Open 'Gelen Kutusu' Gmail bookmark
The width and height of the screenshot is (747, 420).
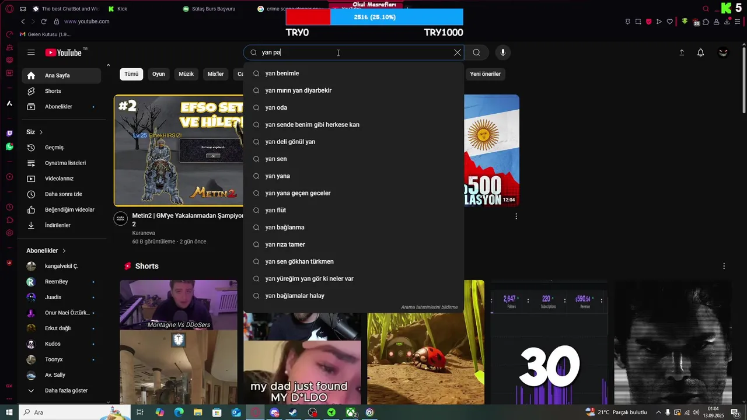46,34
